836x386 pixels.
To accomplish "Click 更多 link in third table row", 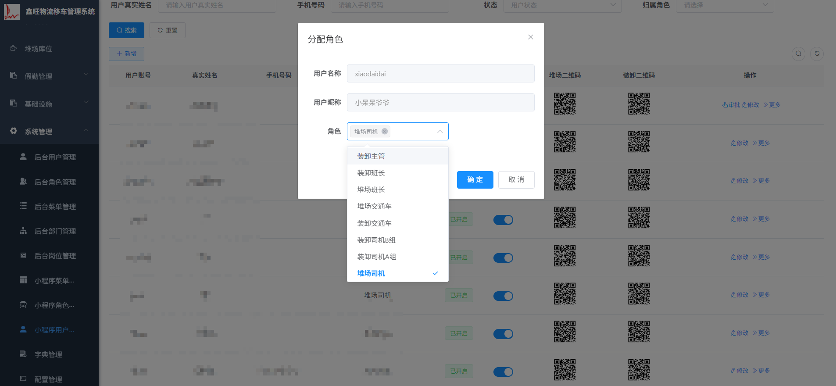I will click(761, 181).
